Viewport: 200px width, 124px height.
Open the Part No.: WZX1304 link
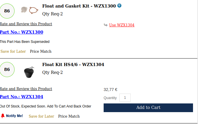click(x=22, y=96)
